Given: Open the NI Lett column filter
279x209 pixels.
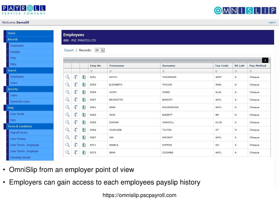Looking at the screenshot, I should point(236,72).
